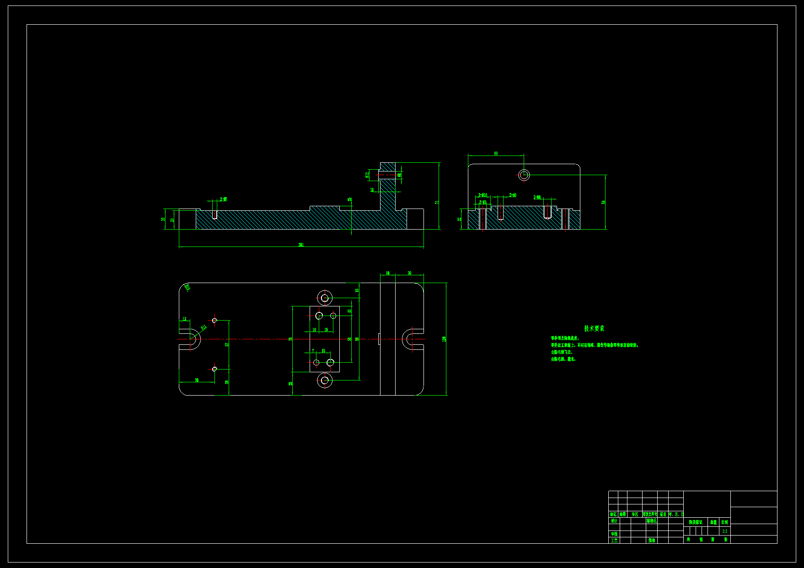Select the Φ12 diameter dimension
The height and width of the screenshot is (568, 804).
367,175
